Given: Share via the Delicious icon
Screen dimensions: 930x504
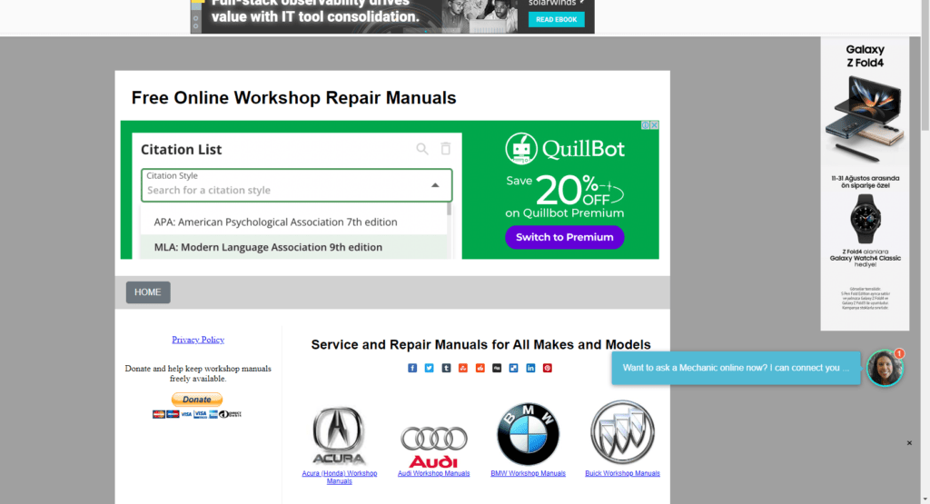Looking at the screenshot, I should (x=514, y=368).
